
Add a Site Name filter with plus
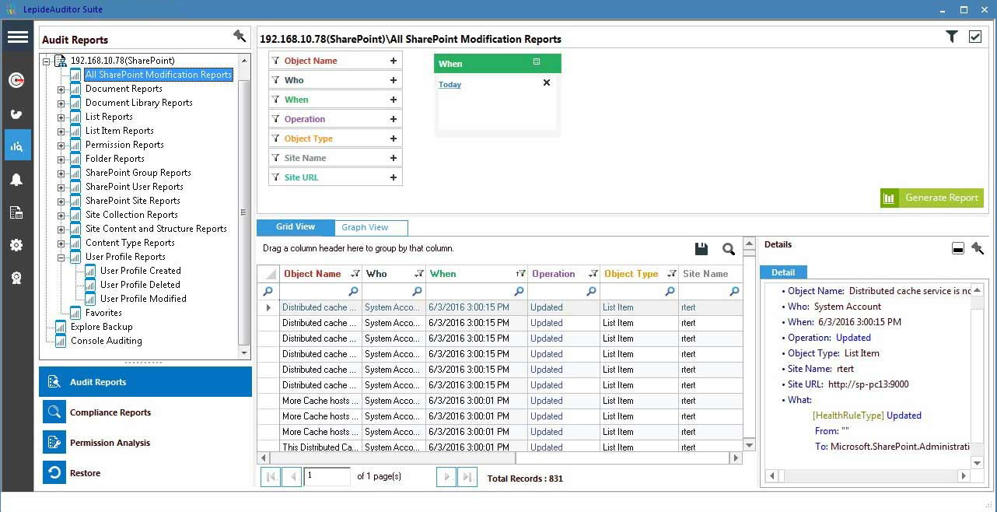[394, 158]
